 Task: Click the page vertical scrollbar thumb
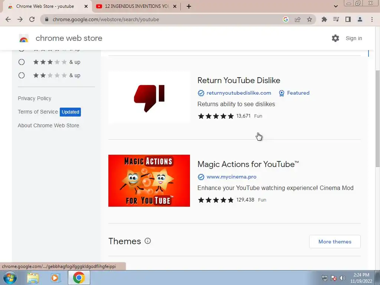click(377, 118)
